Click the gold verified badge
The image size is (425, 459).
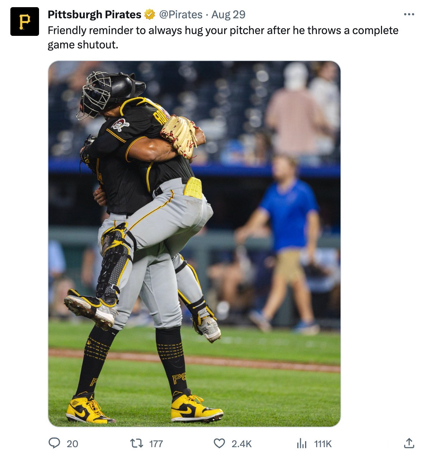point(149,15)
